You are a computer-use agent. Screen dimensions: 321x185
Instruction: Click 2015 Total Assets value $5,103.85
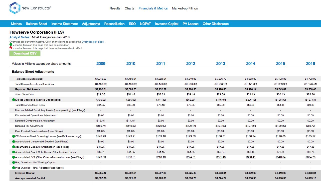(281, 79)
